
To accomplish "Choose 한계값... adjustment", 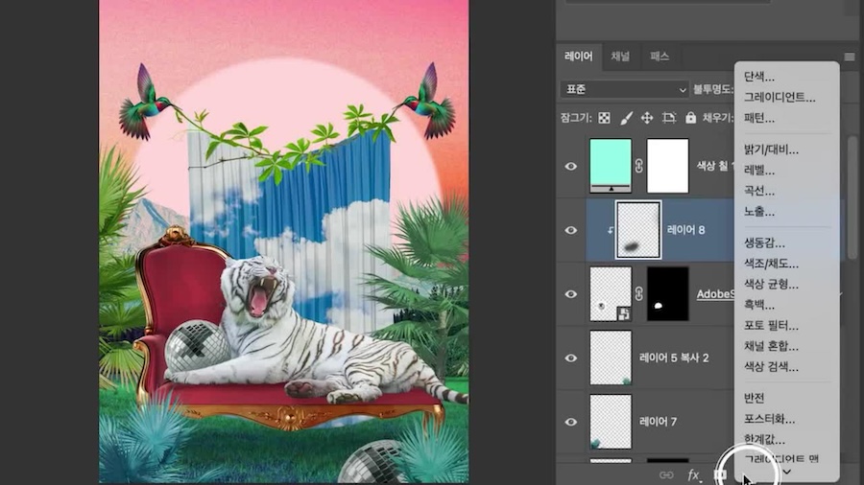I will 764,439.
